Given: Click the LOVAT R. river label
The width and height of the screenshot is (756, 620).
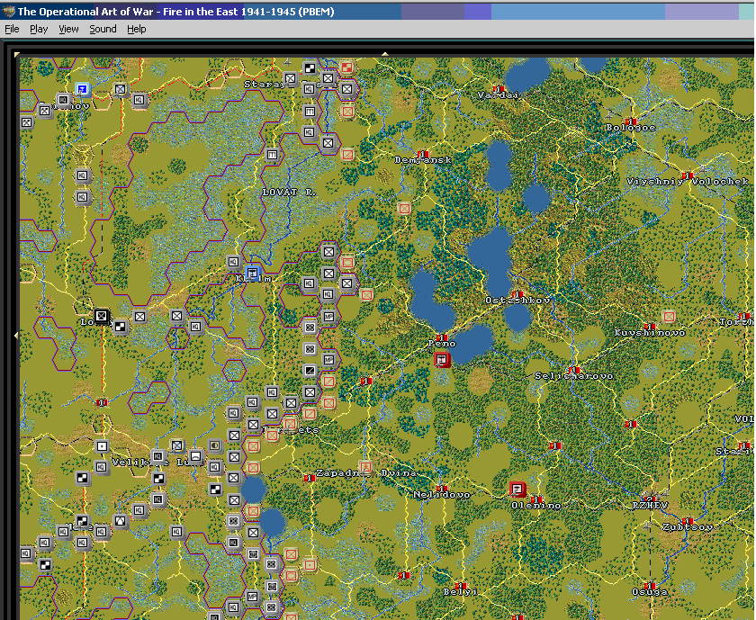Looking at the screenshot, I should tap(289, 192).
